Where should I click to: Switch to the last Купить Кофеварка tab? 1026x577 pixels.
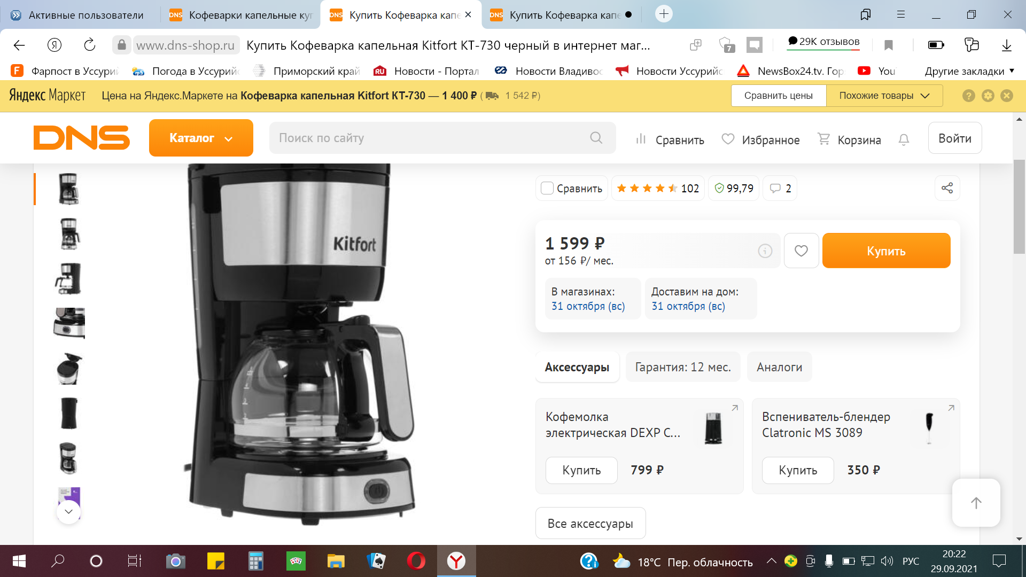pyautogui.click(x=561, y=14)
